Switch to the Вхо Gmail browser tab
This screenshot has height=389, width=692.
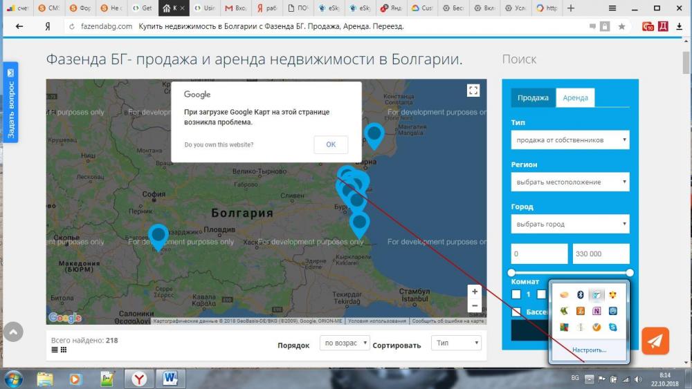coord(235,8)
